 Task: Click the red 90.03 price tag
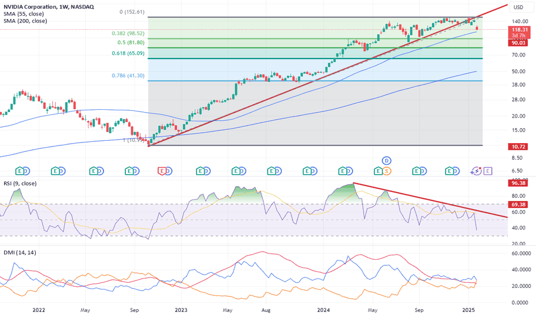point(518,43)
